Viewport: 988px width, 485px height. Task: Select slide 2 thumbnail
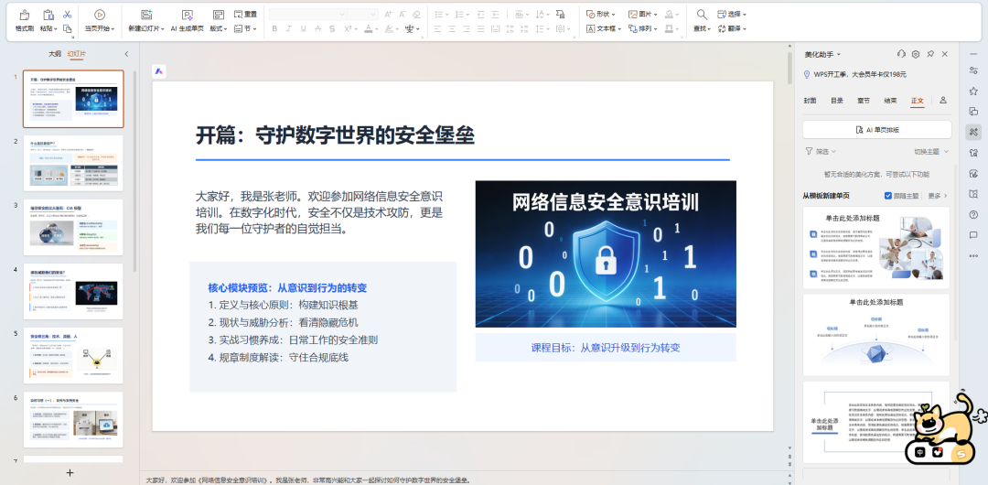[x=73, y=164]
